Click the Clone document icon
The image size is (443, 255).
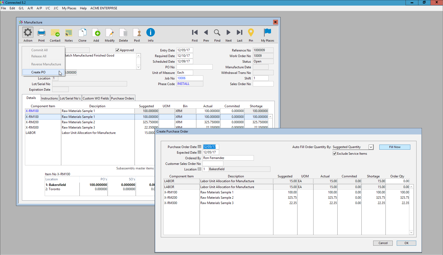(82, 33)
